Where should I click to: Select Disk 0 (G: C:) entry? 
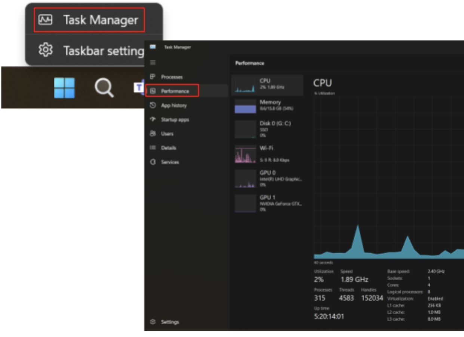pyautogui.click(x=267, y=129)
